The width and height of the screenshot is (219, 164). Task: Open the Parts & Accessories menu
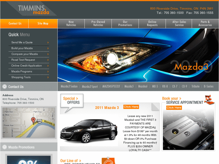pyautogui.click(x=205, y=23)
